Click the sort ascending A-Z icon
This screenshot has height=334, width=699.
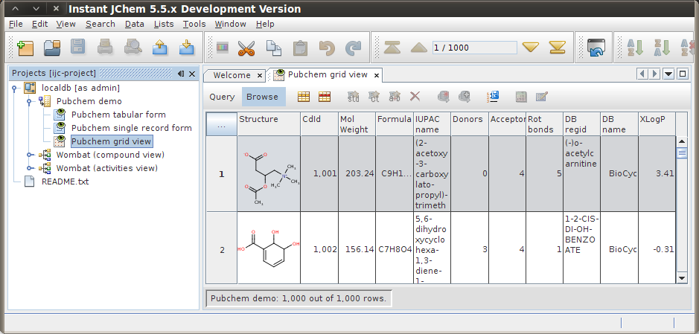[636, 48]
